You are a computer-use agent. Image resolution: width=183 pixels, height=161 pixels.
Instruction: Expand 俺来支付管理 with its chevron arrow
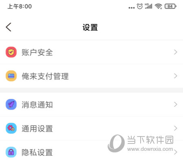(176, 76)
